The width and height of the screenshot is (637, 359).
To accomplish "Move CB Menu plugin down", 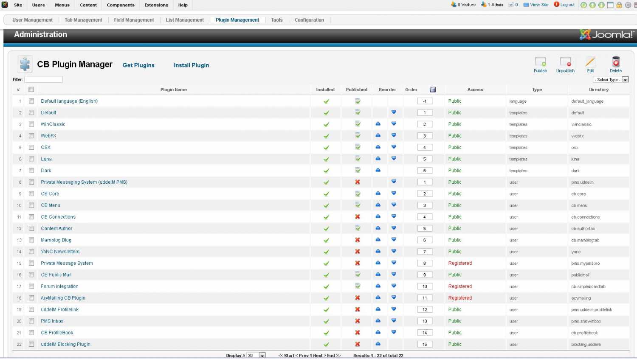I will click(x=394, y=205).
